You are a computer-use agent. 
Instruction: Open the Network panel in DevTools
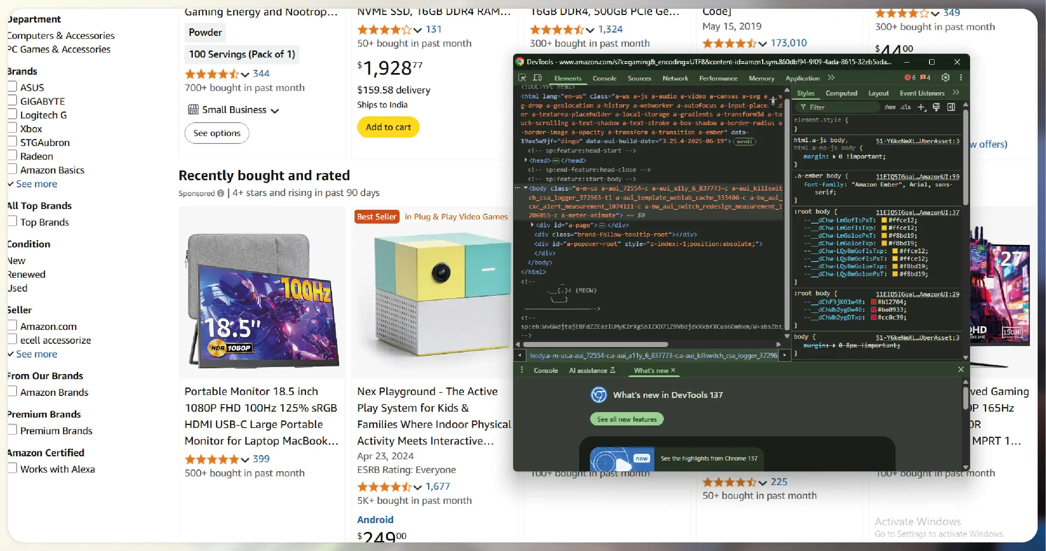pos(675,78)
